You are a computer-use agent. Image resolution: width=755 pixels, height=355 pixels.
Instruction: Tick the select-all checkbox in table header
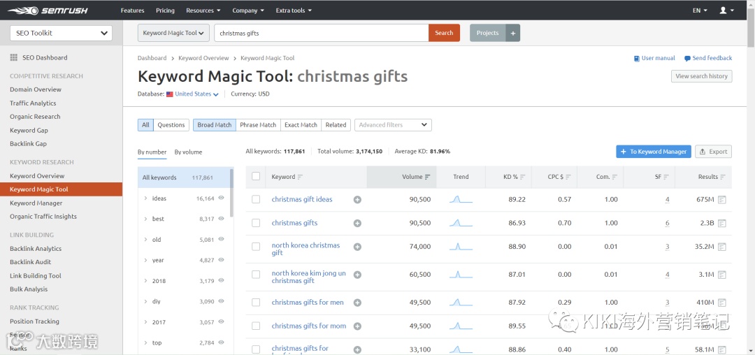click(x=256, y=177)
